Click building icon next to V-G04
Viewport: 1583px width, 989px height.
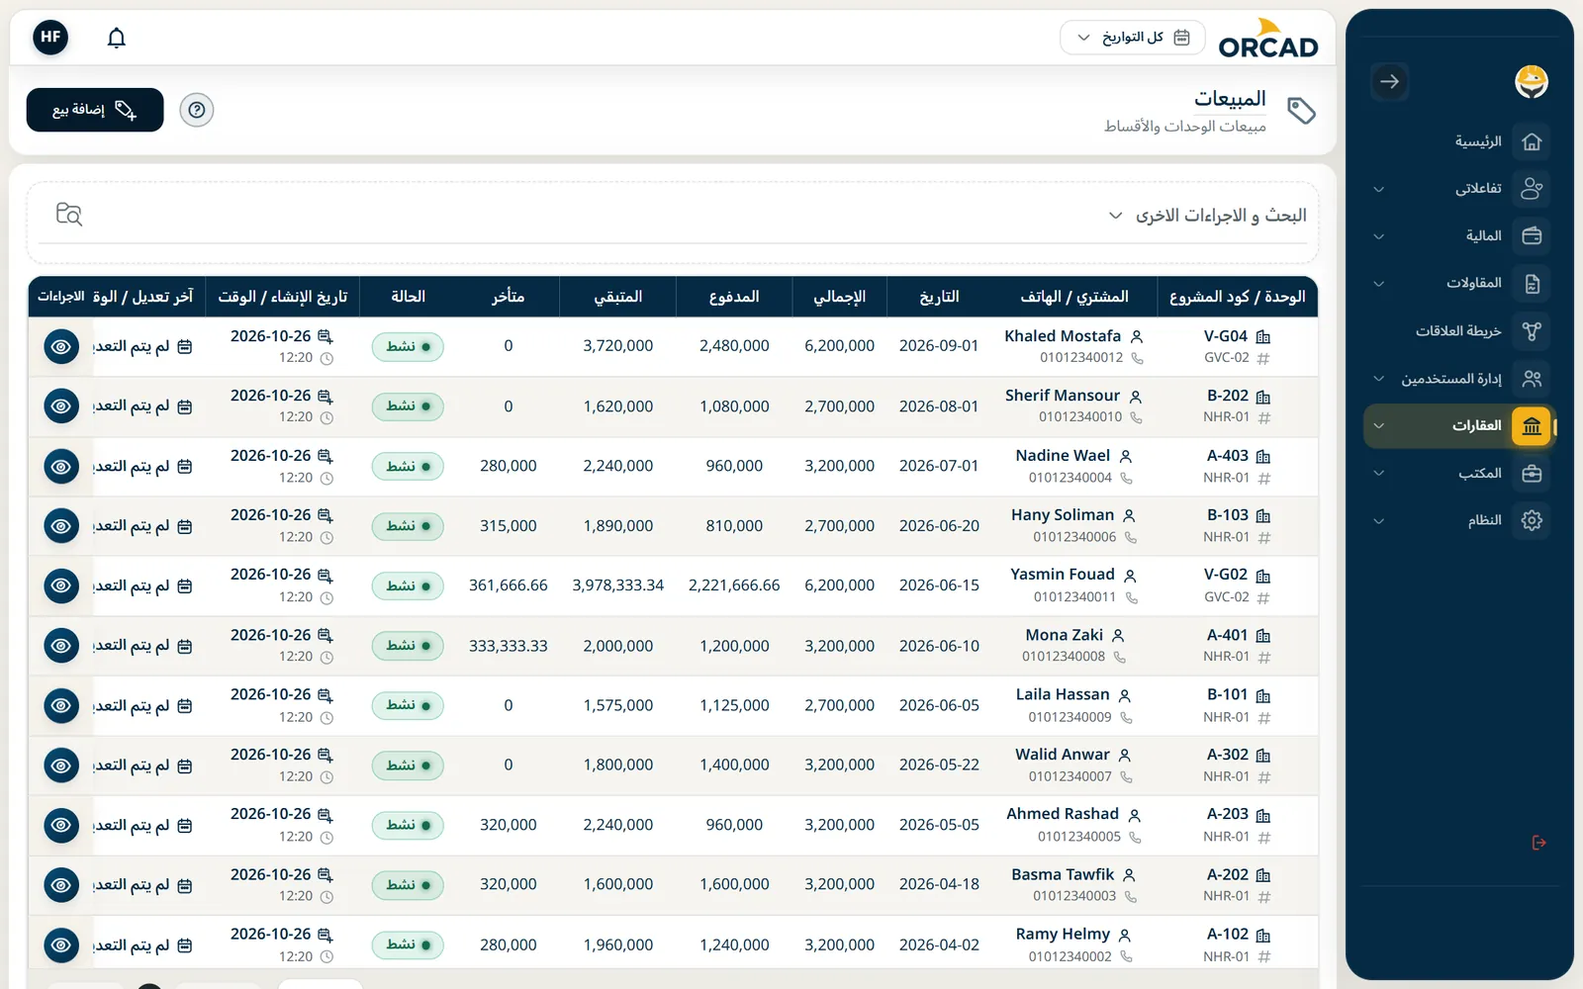1263,337
